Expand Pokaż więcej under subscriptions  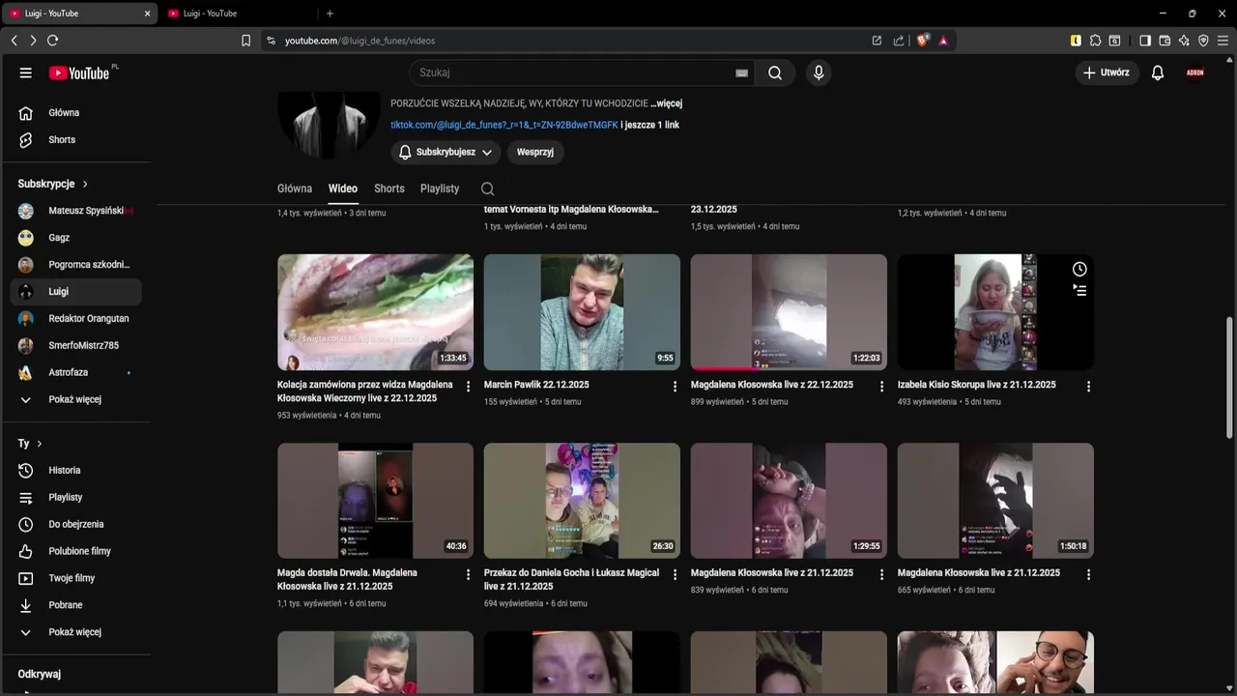[x=75, y=399]
